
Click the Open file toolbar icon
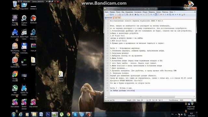click(x=108, y=15)
